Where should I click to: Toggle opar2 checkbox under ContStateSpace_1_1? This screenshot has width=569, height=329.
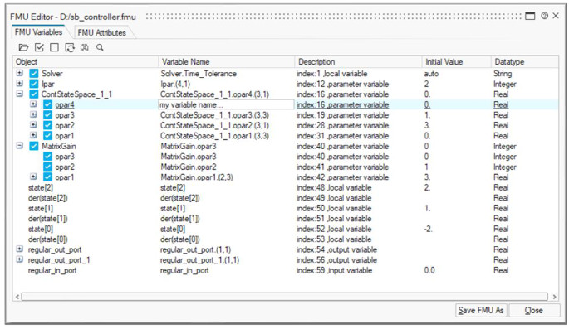tap(47, 126)
